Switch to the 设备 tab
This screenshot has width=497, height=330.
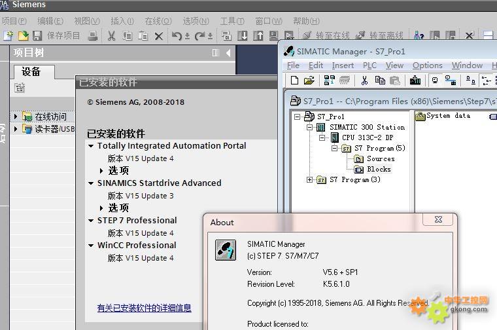34,72
